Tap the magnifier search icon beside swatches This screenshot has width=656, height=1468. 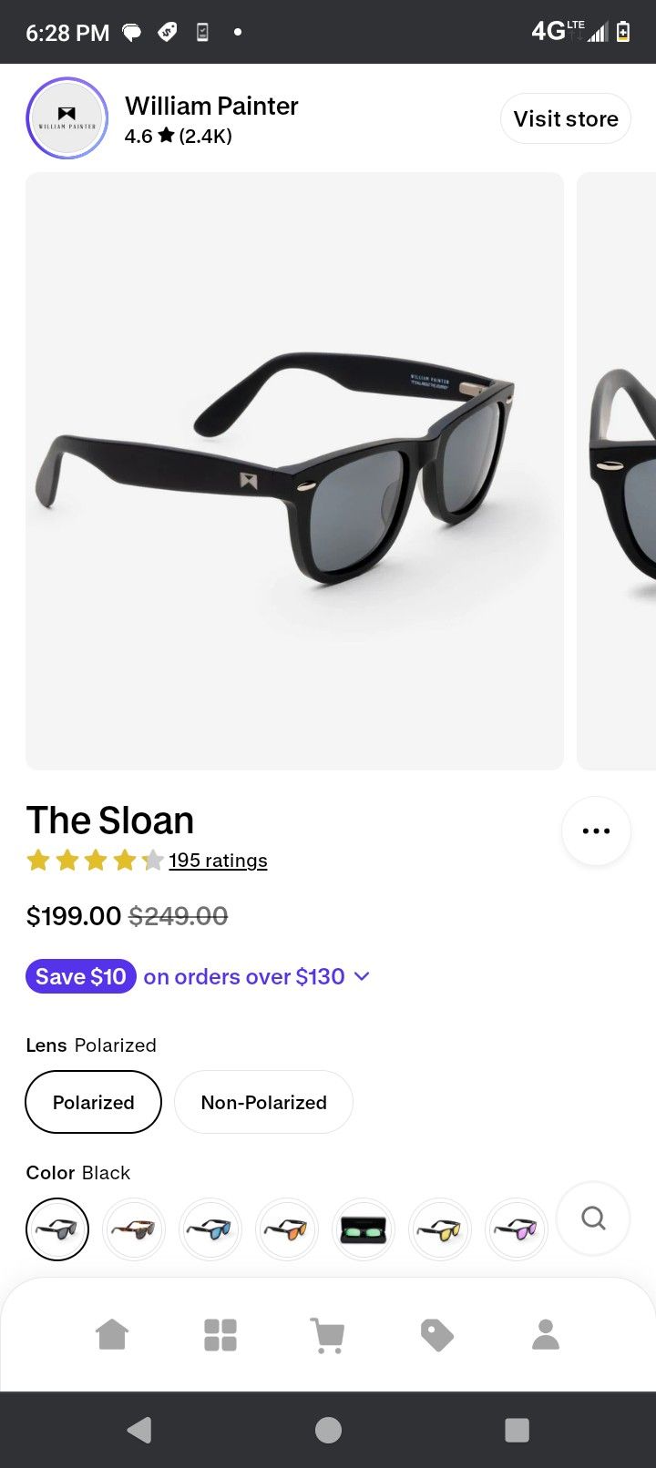point(593,1218)
